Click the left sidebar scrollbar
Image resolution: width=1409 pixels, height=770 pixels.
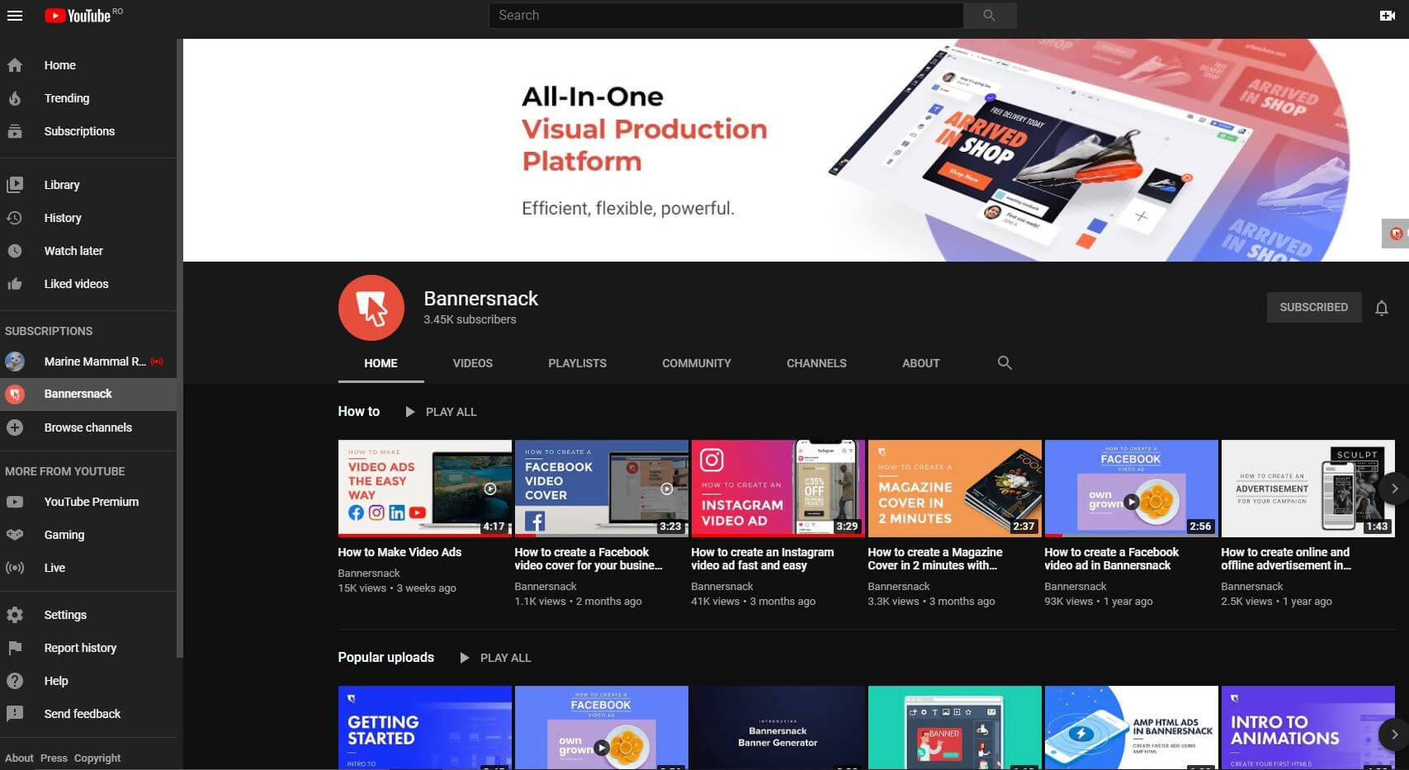click(x=180, y=347)
